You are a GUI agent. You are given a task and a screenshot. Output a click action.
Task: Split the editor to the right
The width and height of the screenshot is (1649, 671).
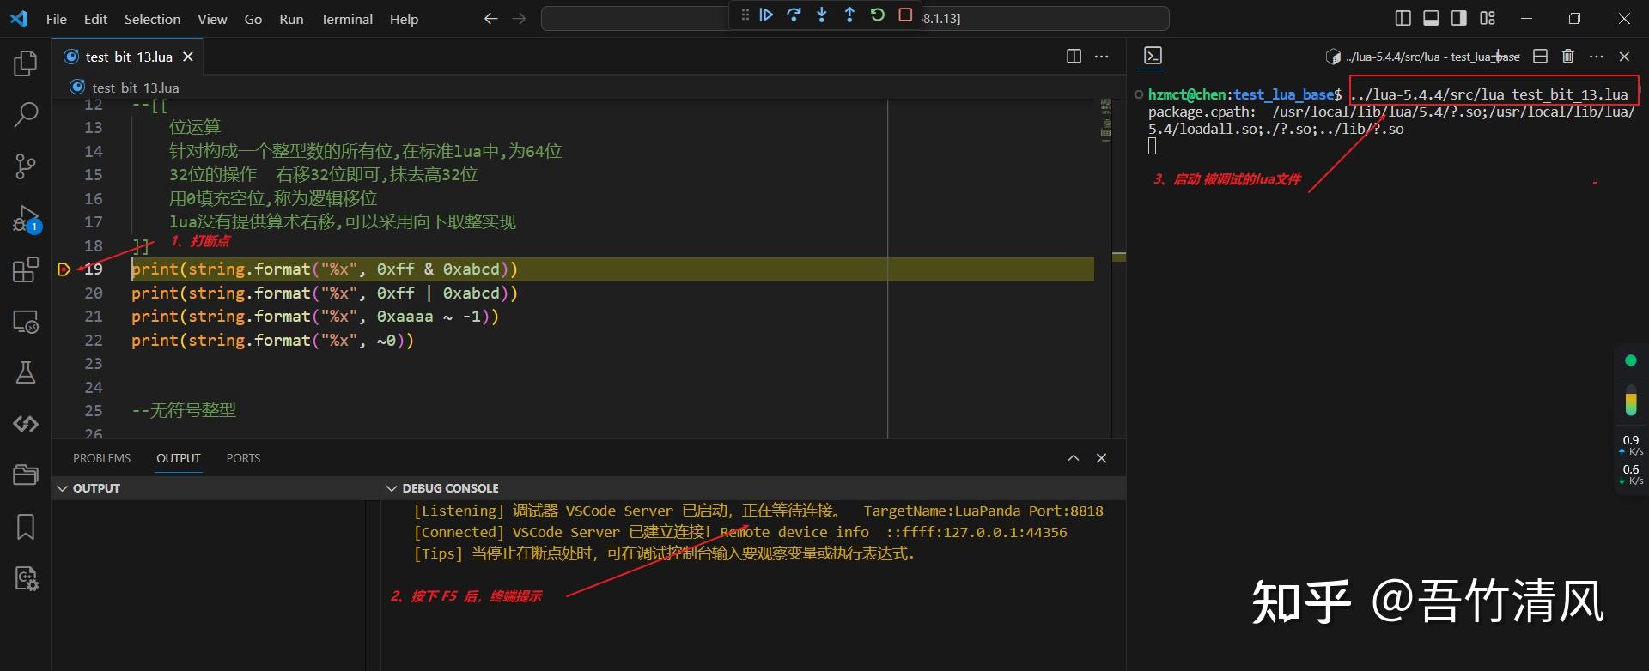(1074, 56)
